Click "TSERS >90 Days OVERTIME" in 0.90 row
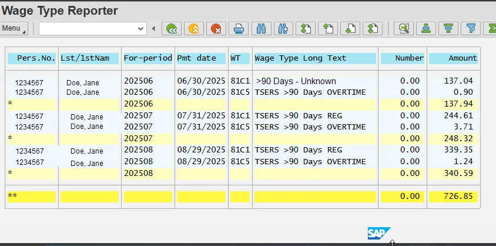This screenshot has width=496, height=246. coord(310,92)
